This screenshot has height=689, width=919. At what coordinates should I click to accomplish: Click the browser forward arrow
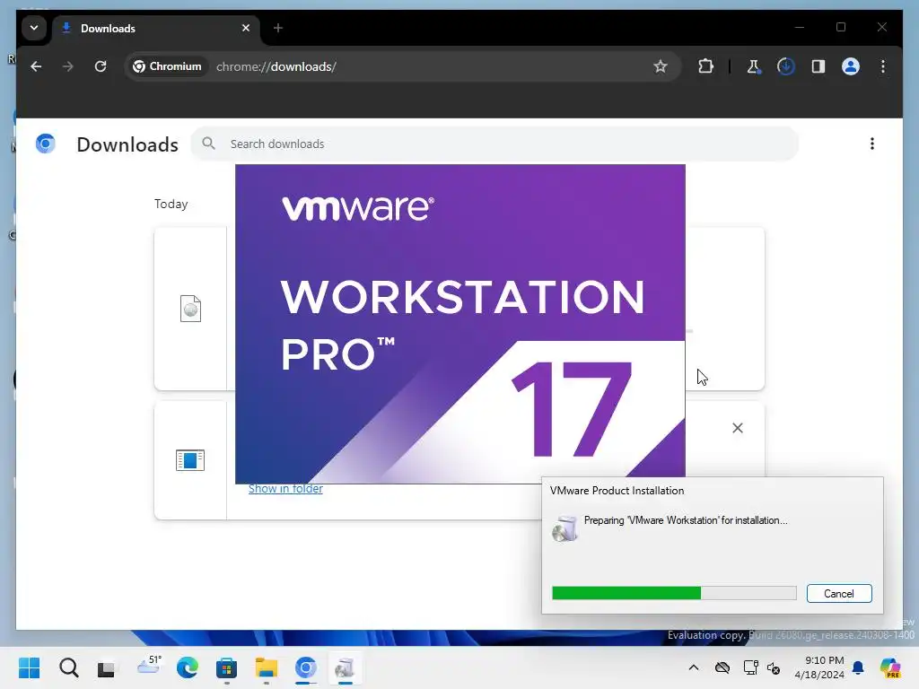click(68, 66)
